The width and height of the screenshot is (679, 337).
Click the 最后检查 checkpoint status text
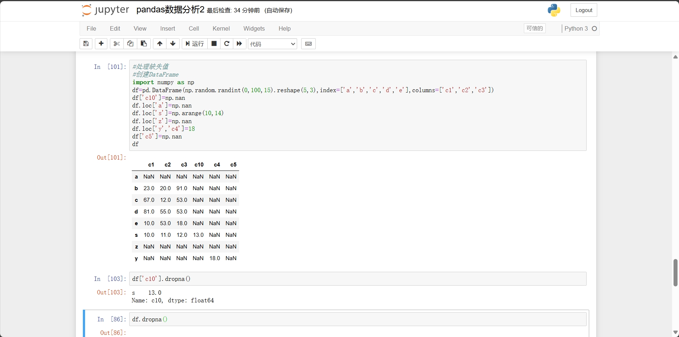pyautogui.click(x=233, y=11)
